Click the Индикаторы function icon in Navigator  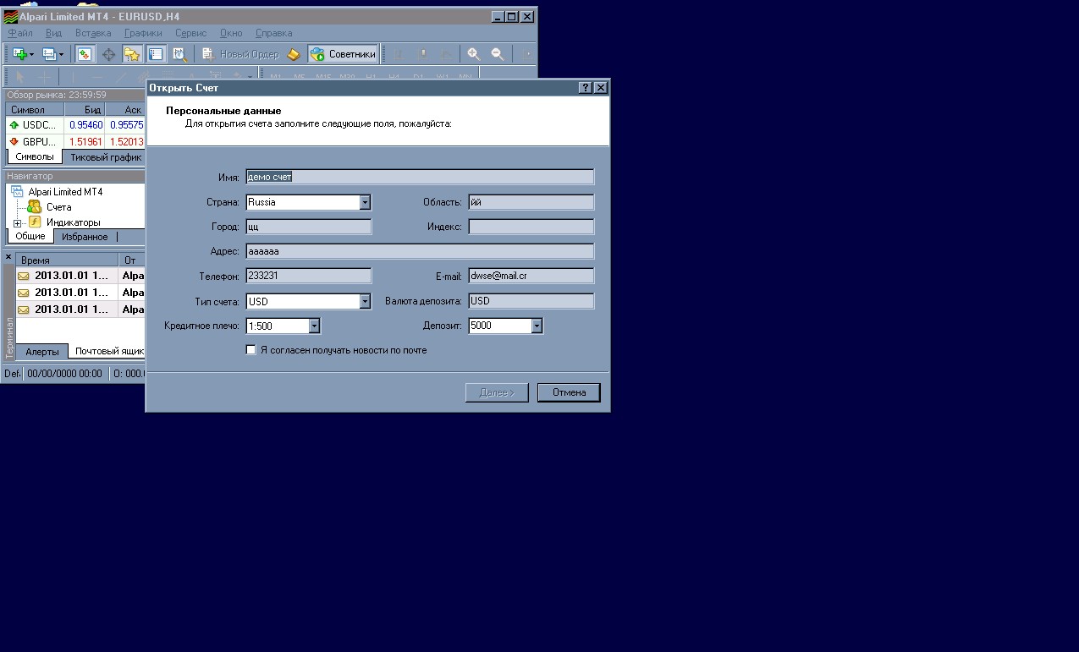tap(34, 222)
